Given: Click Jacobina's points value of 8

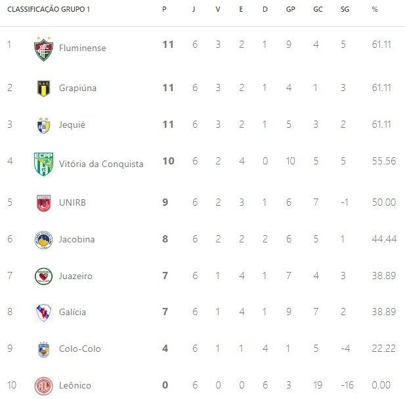Looking at the screenshot, I should pyautogui.click(x=165, y=239).
